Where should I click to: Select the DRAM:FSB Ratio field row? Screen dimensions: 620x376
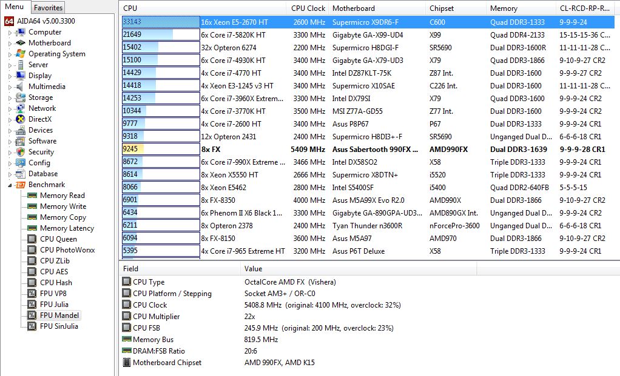tap(298, 351)
